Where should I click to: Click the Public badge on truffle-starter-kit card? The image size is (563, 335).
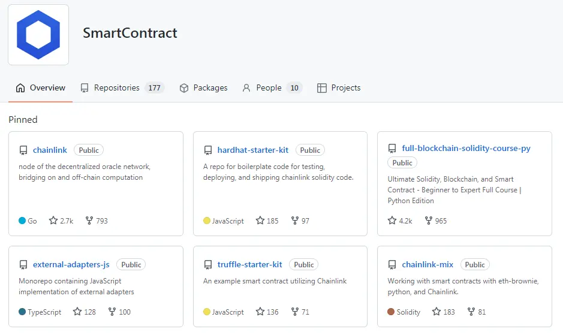point(304,265)
